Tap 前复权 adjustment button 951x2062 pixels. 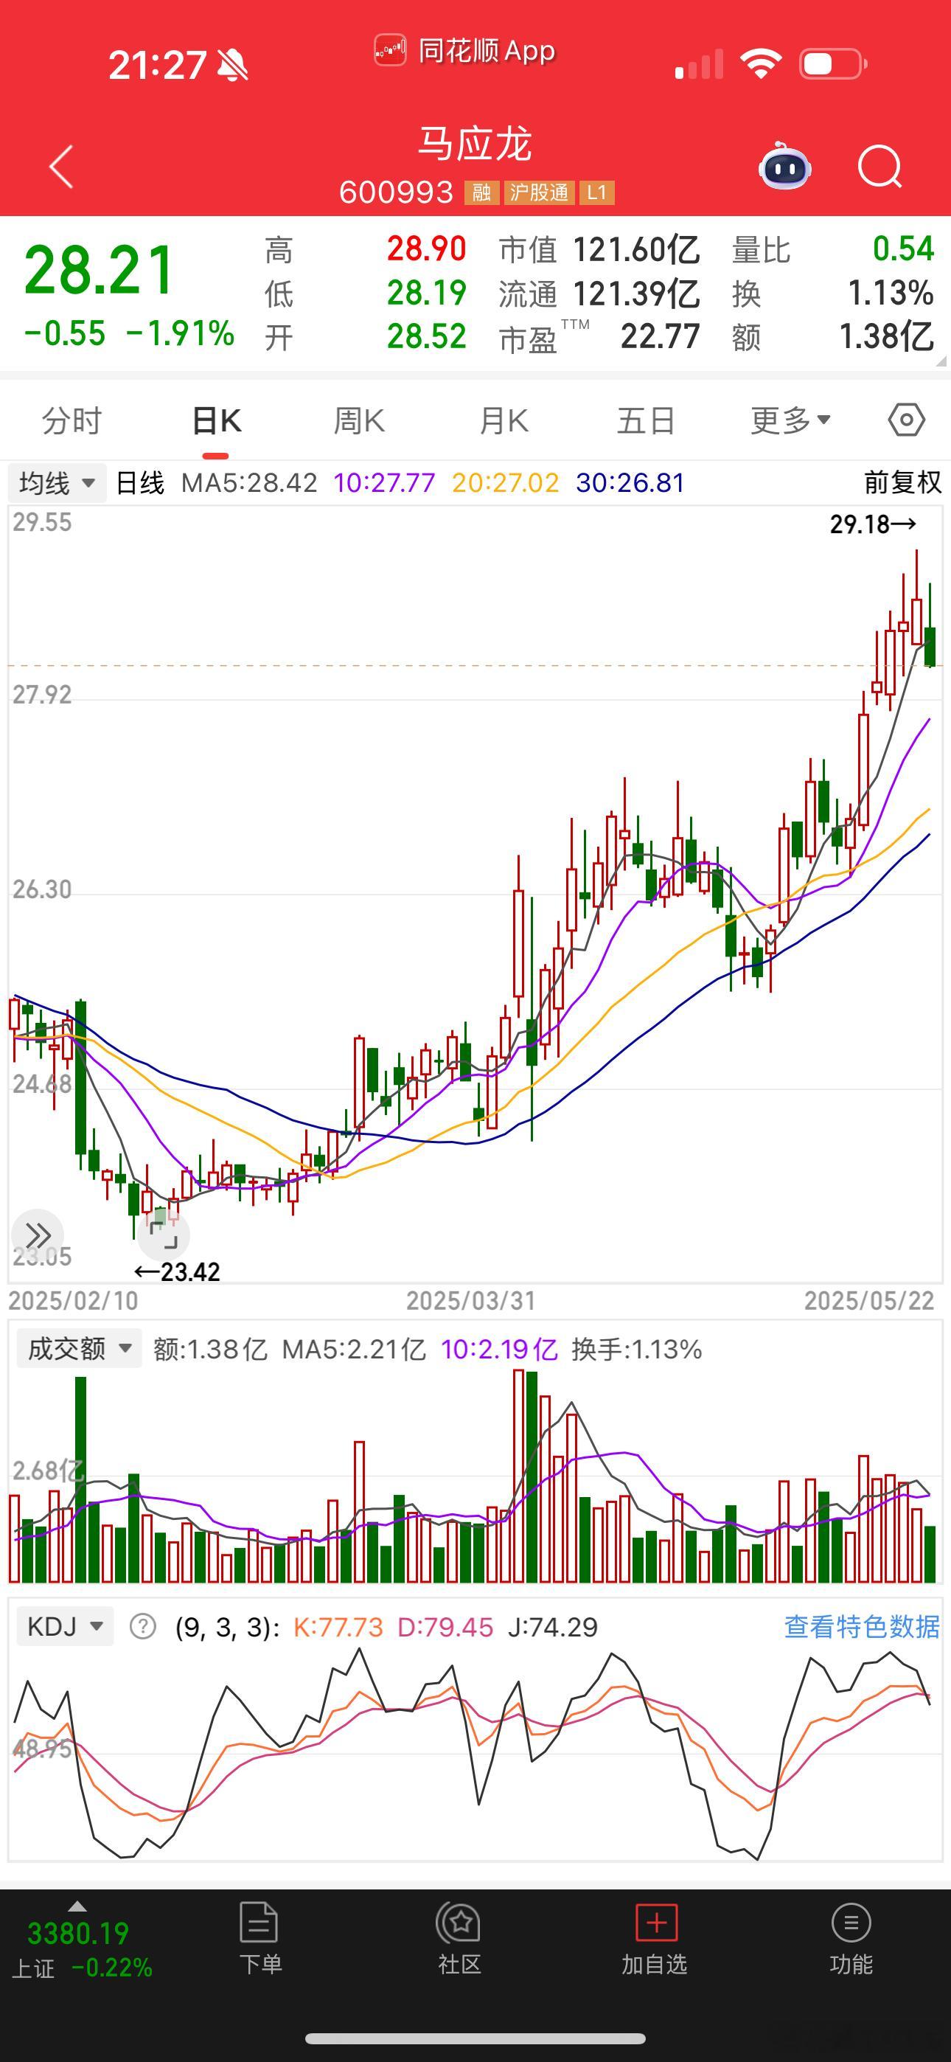point(902,482)
